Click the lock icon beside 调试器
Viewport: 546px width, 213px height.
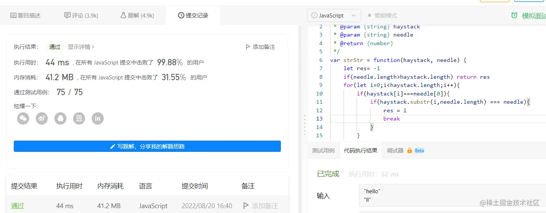(x=409, y=151)
